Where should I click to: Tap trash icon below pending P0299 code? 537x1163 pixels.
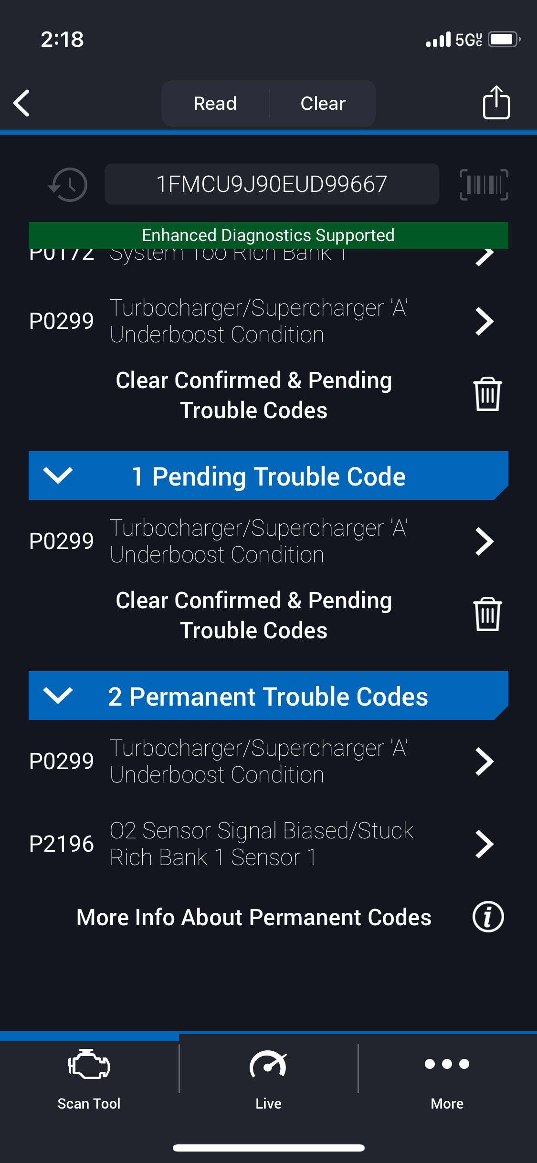click(487, 614)
